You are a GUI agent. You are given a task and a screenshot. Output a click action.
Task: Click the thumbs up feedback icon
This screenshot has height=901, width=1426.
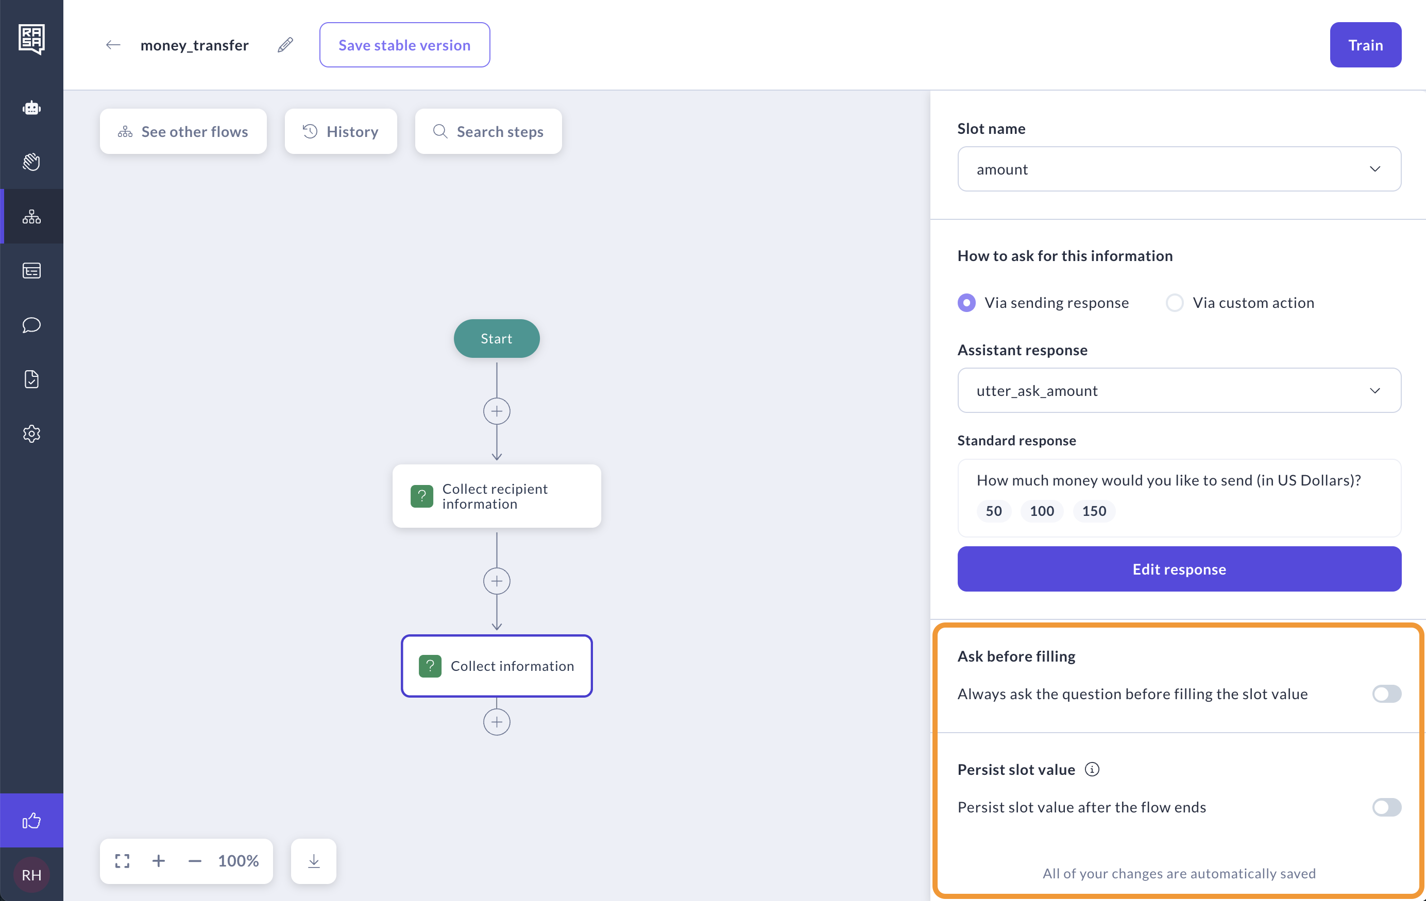(31, 821)
